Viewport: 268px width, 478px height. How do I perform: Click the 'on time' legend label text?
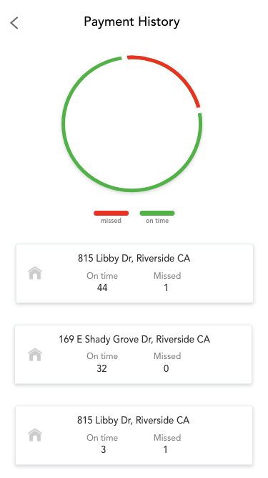[x=157, y=221]
